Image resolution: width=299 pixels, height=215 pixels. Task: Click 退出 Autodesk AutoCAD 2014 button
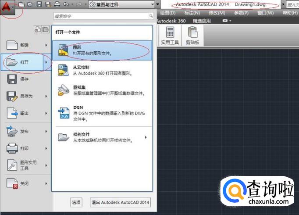click(120, 202)
